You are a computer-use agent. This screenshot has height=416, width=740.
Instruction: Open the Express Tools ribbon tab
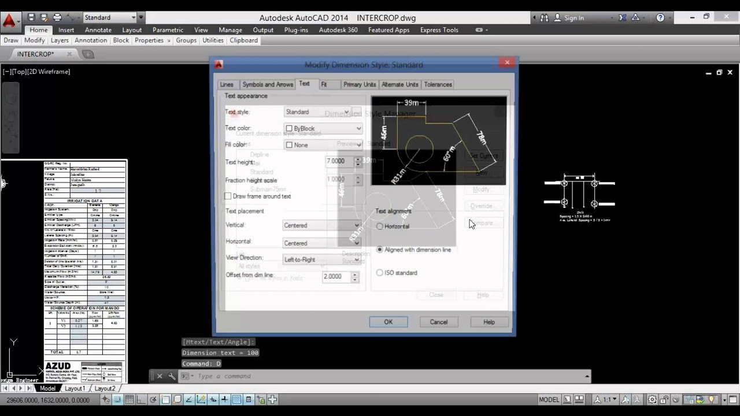[x=439, y=30]
